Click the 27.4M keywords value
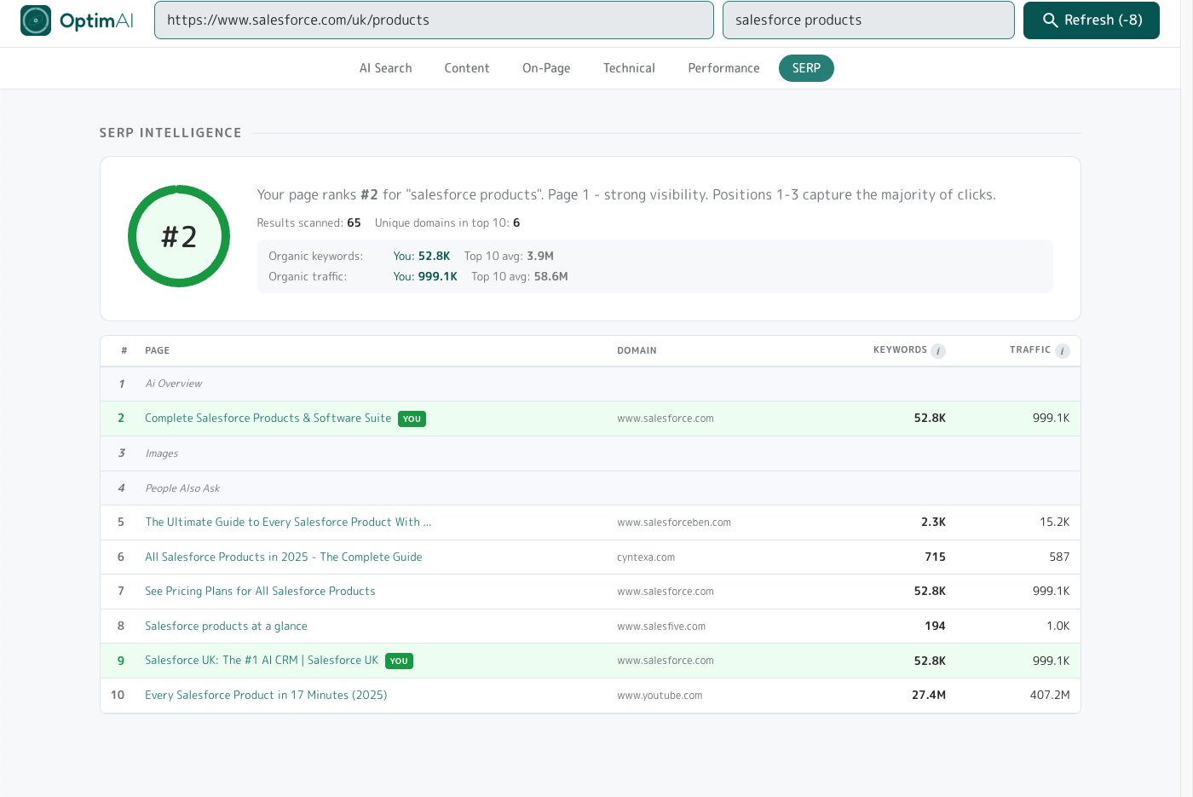 coord(929,696)
